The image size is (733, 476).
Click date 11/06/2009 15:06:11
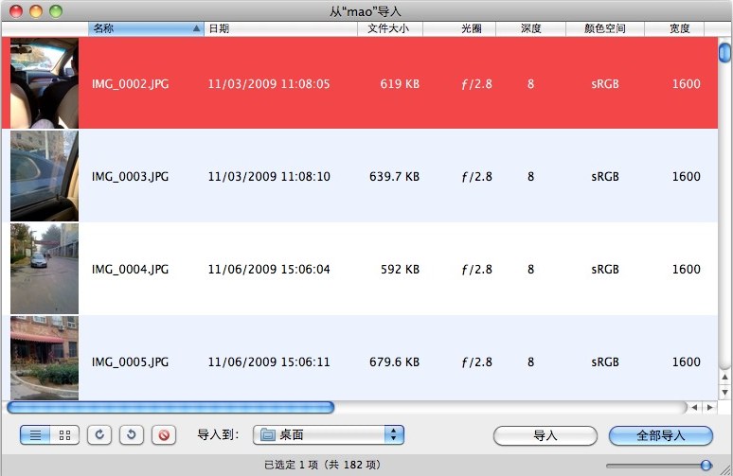pyautogui.click(x=269, y=362)
